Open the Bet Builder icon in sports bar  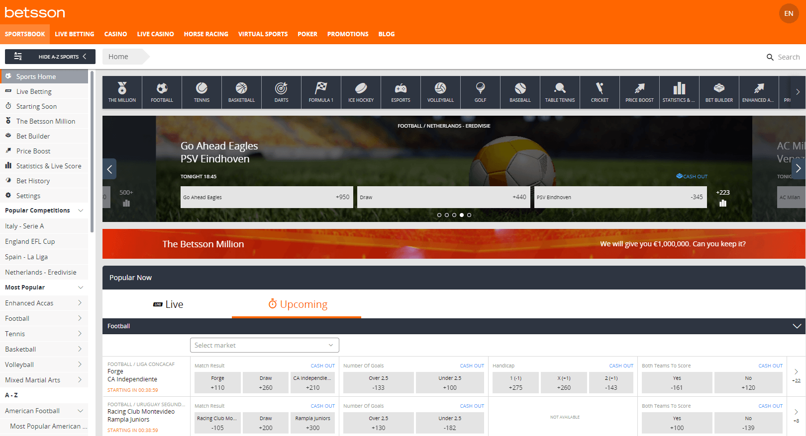(x=719, y=92)
